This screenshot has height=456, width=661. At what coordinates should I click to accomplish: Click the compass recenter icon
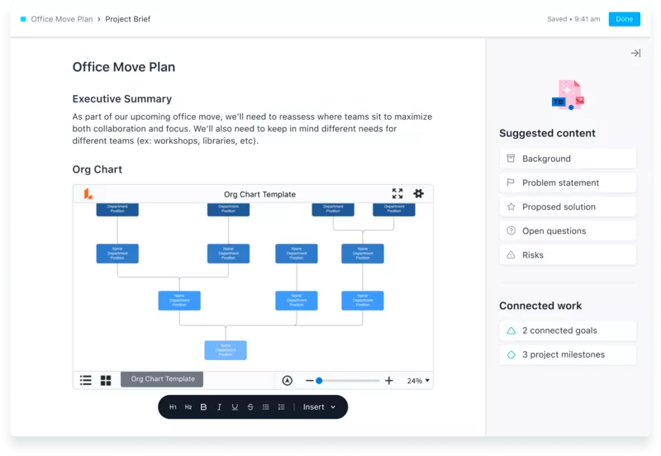tap(288, 381)
